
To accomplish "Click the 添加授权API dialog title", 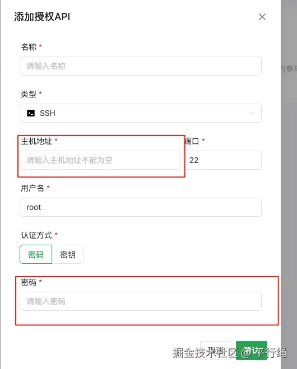I will (42, 17).
